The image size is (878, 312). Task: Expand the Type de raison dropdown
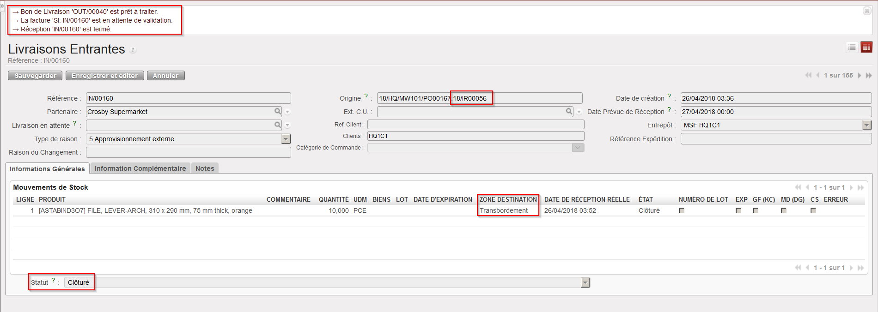(x=286, y=139)
